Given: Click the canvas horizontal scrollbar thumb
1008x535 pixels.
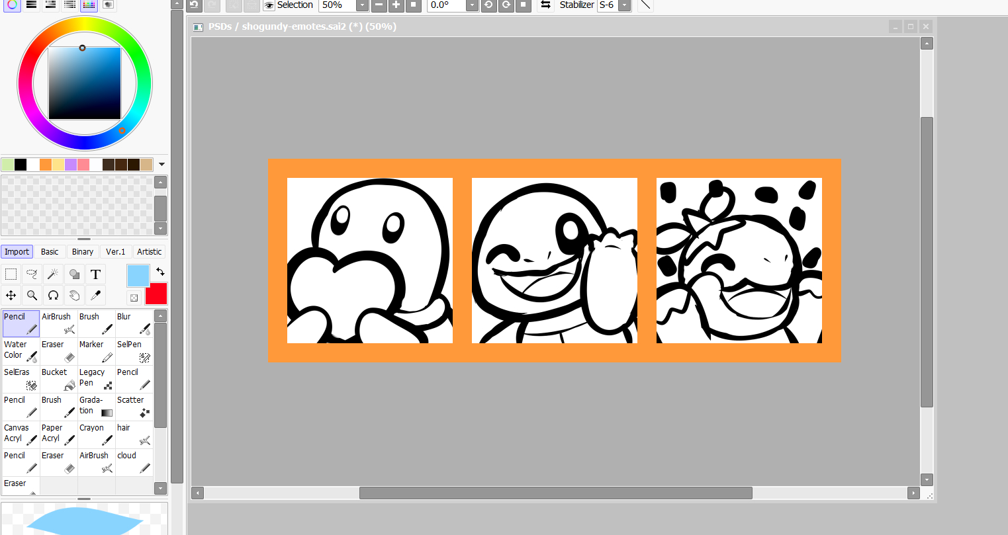Looking at the screenshot, I should (555, 493).
